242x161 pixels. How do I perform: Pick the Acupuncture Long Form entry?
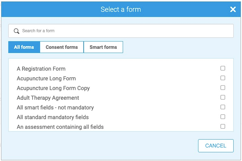coord(46,79)
